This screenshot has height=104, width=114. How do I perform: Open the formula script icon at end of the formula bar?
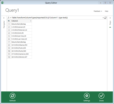click(105, 18)
